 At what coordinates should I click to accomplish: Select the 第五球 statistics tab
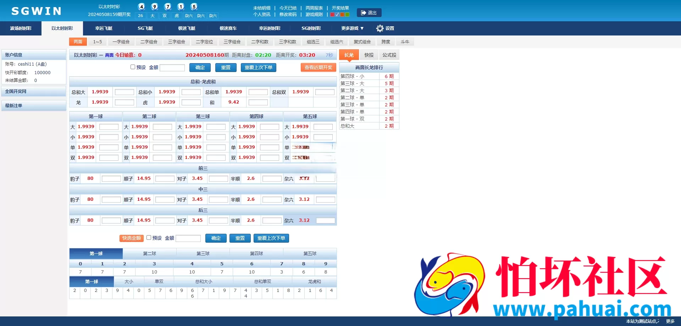[310, 254]
